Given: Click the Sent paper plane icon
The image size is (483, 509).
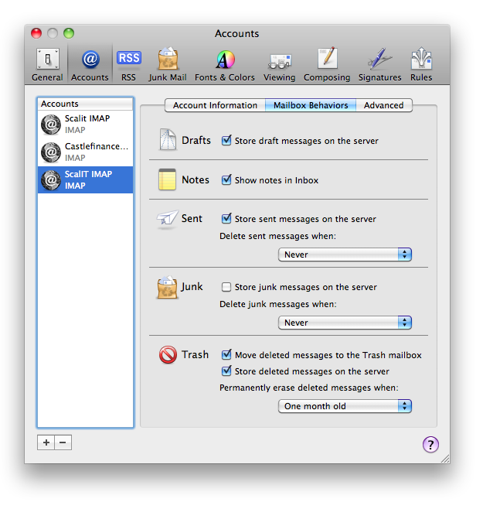Looking at the screenshot, I should point(168,218).
